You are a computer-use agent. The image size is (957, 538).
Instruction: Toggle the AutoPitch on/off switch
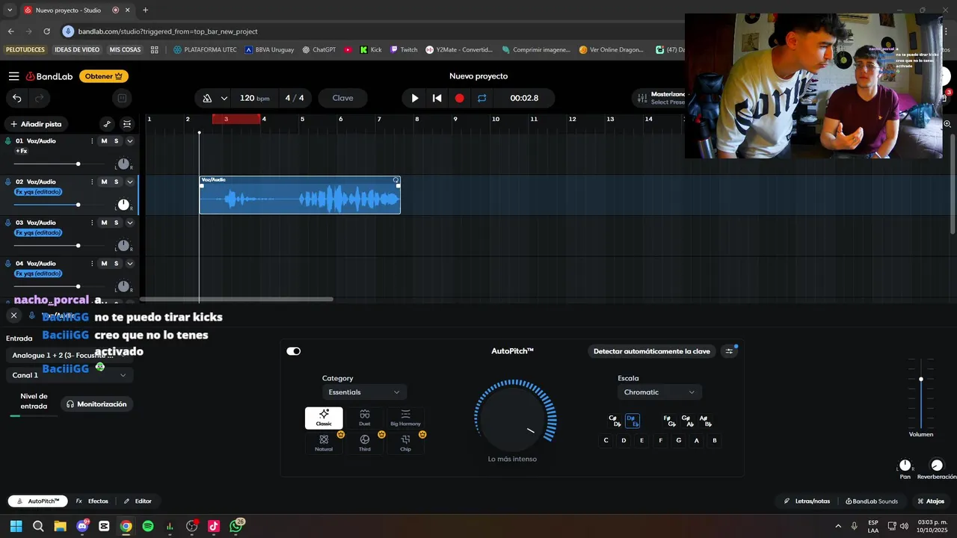(294, 351)
